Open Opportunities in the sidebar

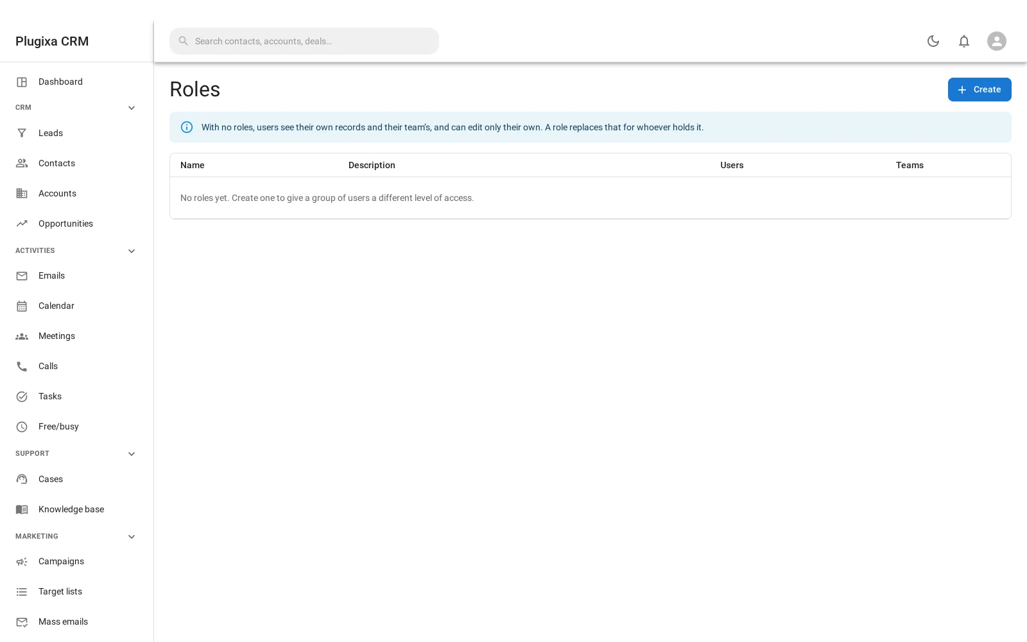76,224
